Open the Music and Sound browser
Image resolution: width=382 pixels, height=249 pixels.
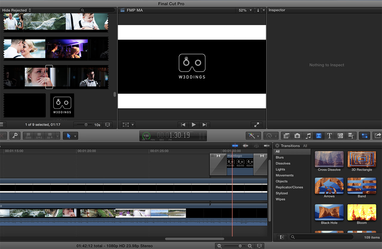point(308,136)
